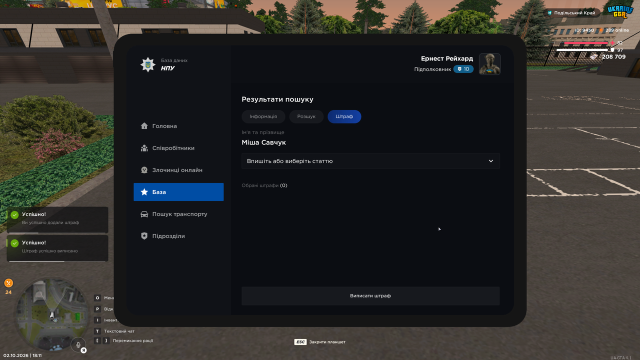
Task: Click the red health bar
Action: pyautogui.click(x=587, y=43)
